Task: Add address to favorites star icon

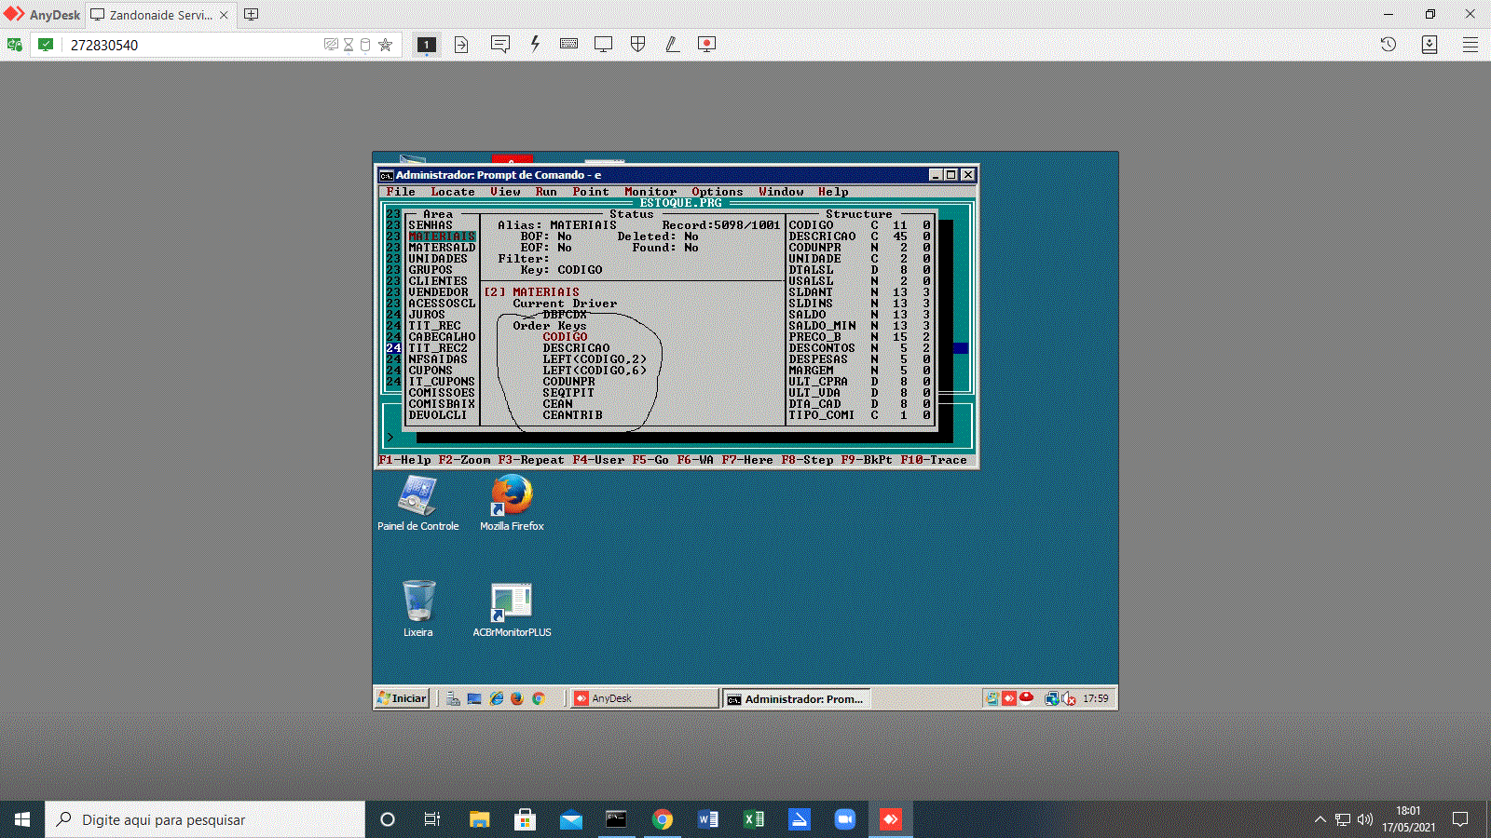Action: tap(385, 45)
